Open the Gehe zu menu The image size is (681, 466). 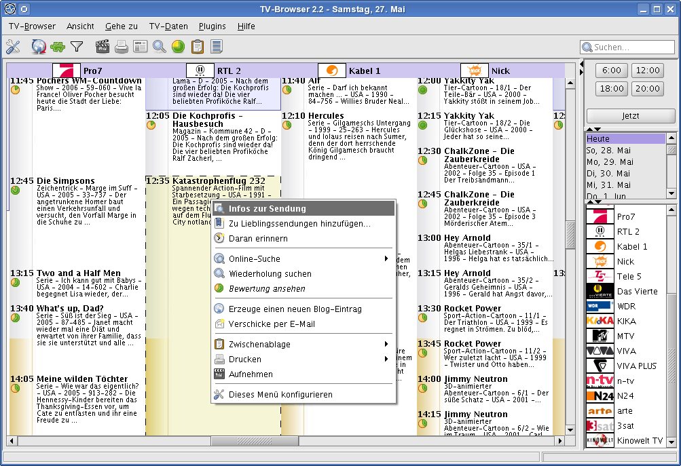[x=122, y=26]
